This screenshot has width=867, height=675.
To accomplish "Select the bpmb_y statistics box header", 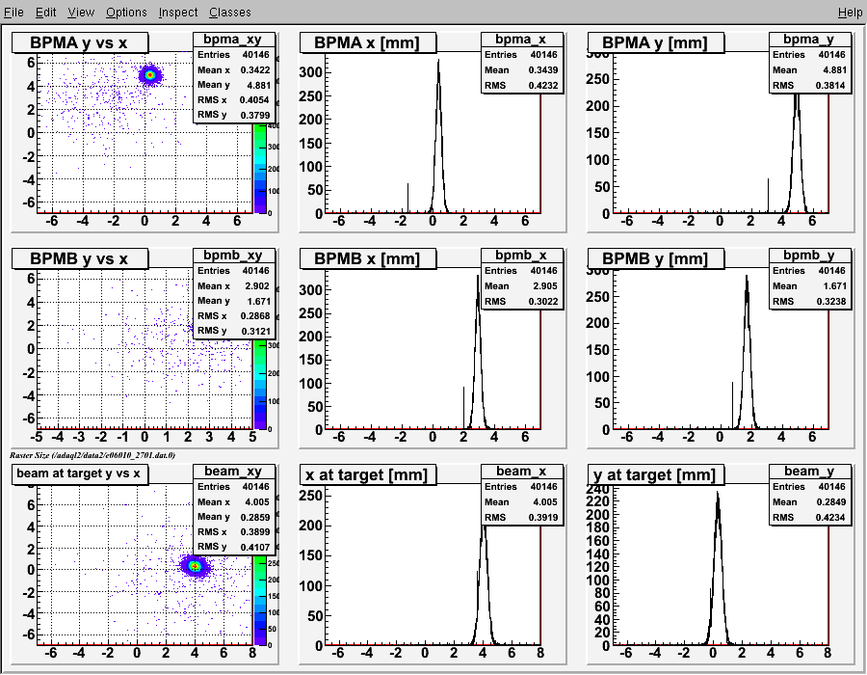I will point(809,256).
